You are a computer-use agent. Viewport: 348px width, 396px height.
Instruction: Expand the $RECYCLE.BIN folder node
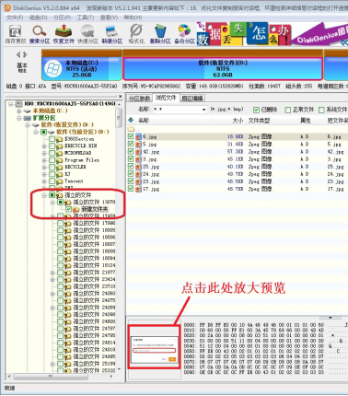tap(44, 146)
